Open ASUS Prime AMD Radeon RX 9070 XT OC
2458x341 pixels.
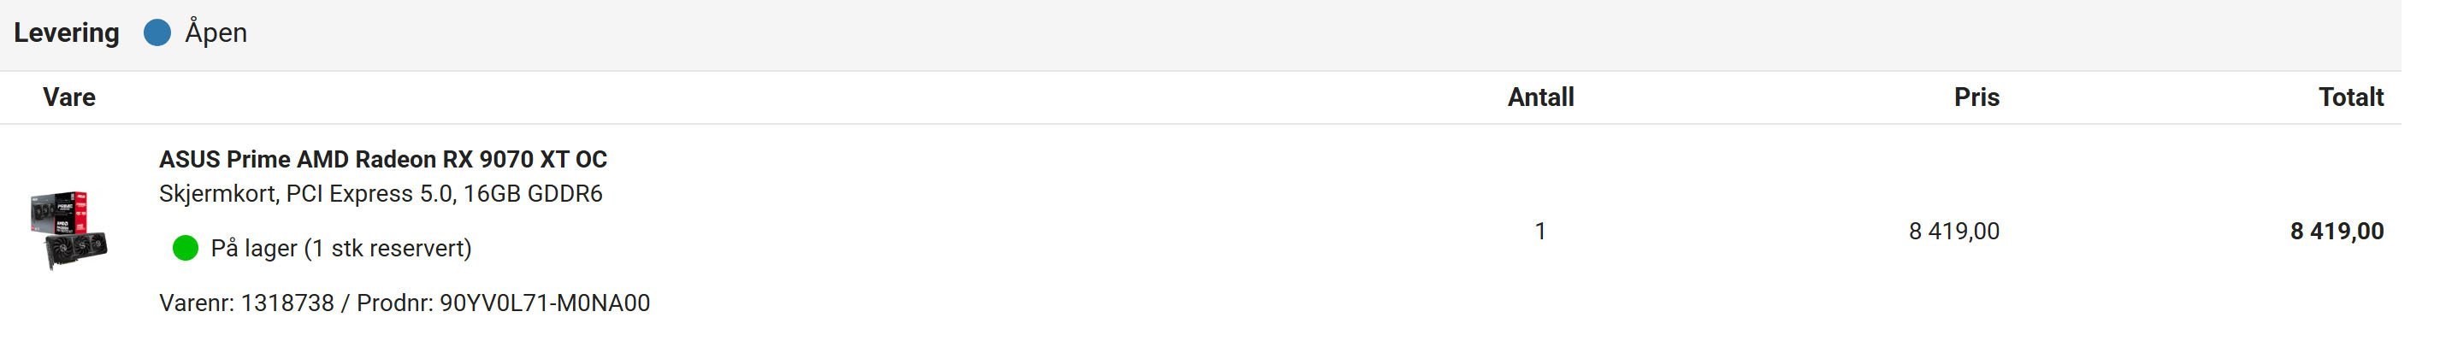tap(382, 159)
